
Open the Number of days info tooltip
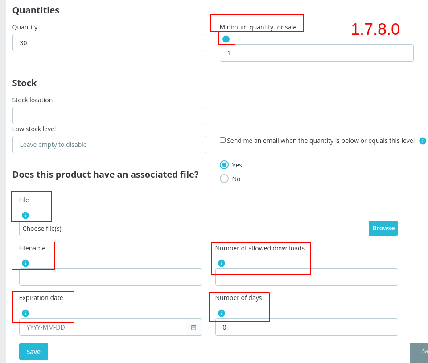[x=221, y=313]
